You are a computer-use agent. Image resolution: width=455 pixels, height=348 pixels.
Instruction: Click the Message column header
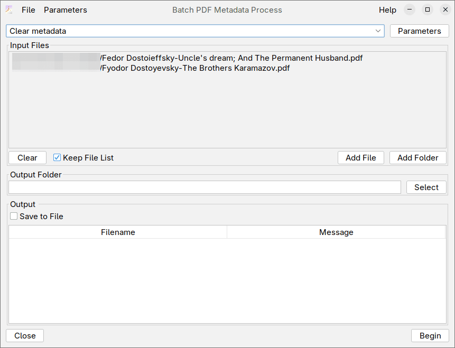[336, 232]
